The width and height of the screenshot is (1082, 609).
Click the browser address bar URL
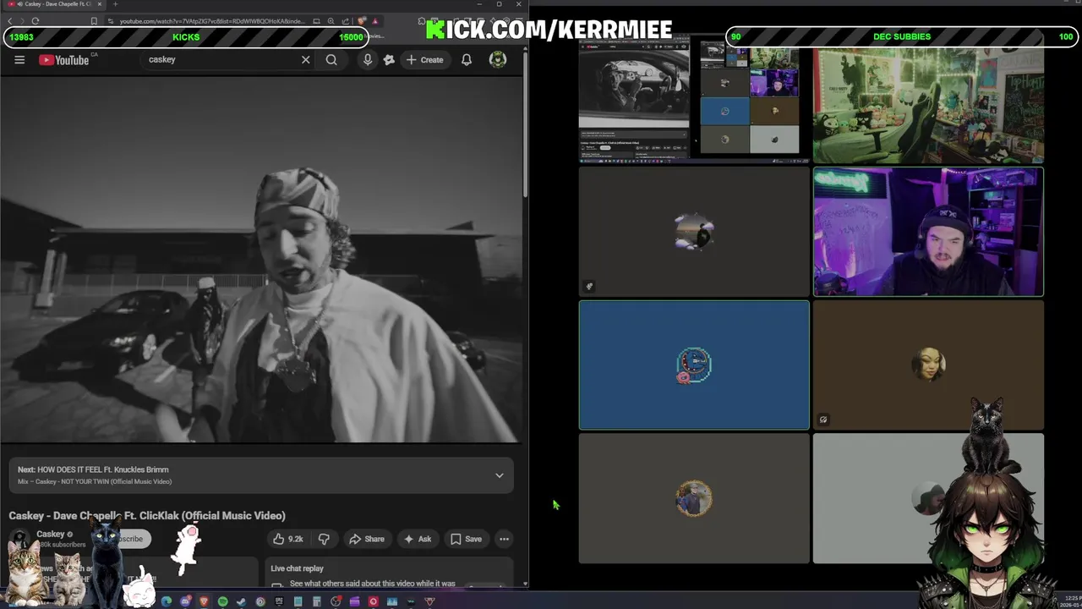pos(211,21)
